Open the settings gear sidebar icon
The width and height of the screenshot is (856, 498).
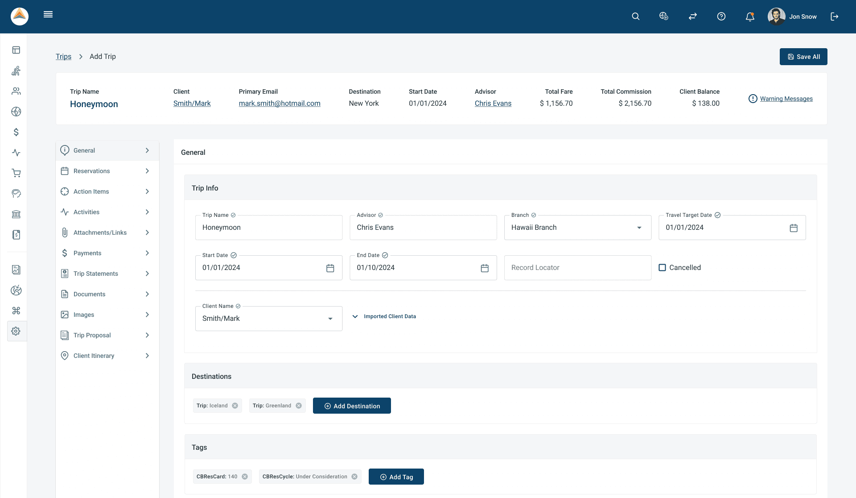pos(16,331)
